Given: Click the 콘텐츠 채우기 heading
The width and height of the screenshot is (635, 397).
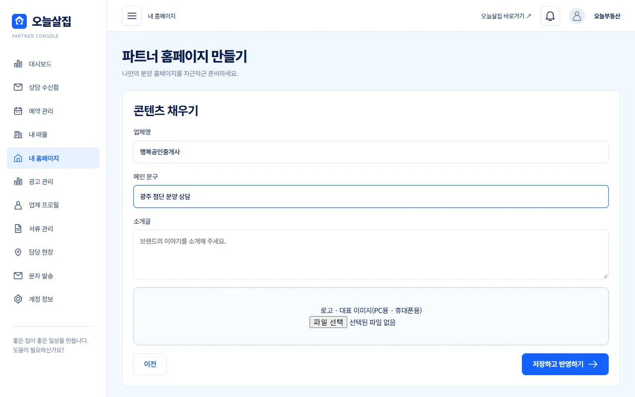Looking at the screenshot, I should 166,111.
